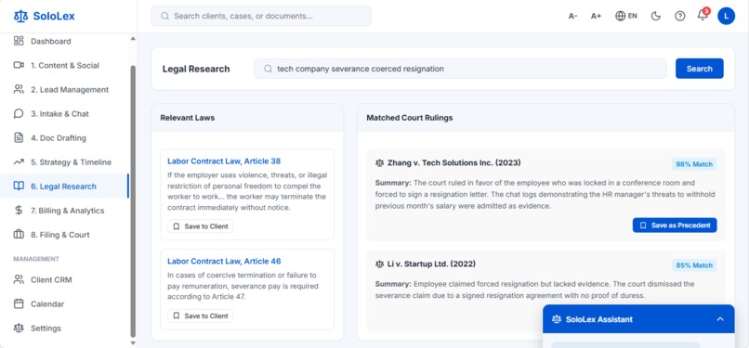Open 3. Intake & Chat section

[x=64, y=113]
